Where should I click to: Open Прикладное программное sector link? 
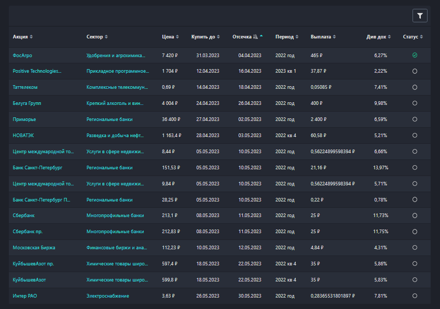click(x=118, y=71)
